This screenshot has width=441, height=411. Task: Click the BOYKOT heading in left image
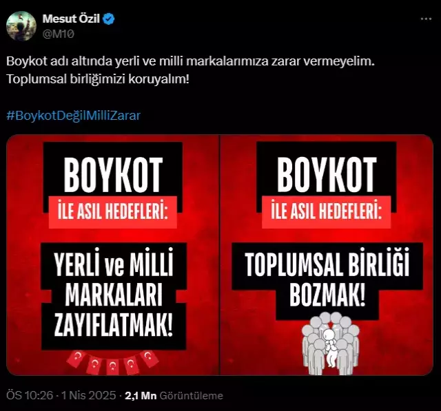click(x=113, y=174)
